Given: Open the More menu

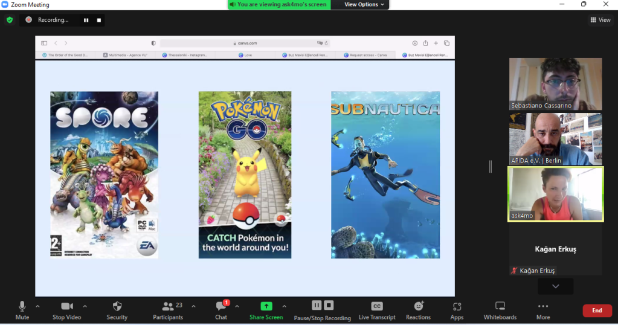Looking at the screenshot, I should pos(542,306).
